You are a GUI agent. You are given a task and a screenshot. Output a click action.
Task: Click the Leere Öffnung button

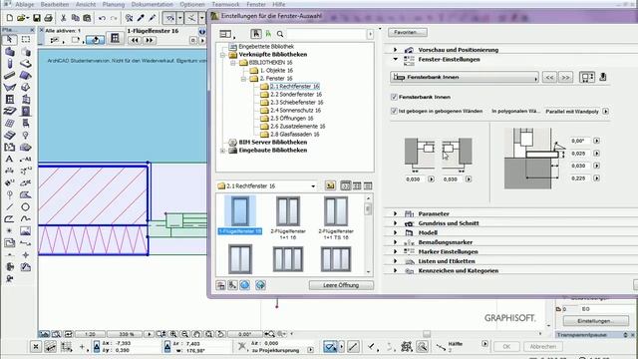click(341, 285)
